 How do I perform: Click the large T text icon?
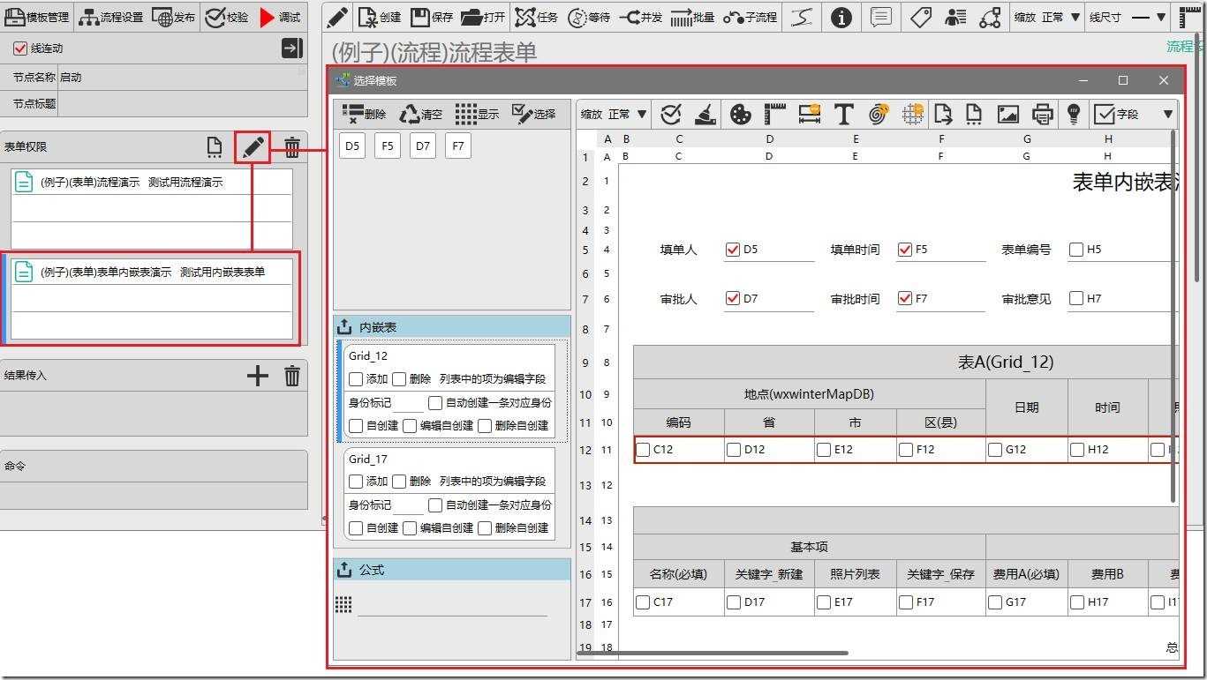click(x=843, y=114)
